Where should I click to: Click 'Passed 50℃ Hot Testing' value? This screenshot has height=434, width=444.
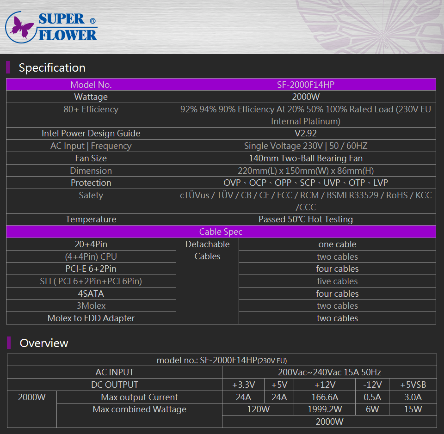(306, 219)
